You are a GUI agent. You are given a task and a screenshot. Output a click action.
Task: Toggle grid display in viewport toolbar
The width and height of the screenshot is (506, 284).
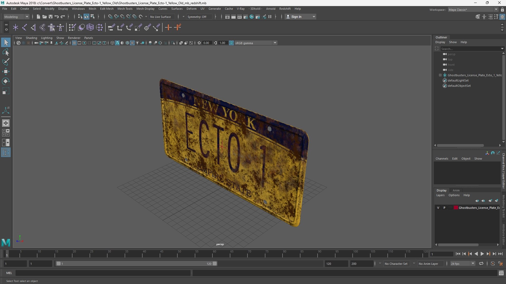(x=74, y=43)
